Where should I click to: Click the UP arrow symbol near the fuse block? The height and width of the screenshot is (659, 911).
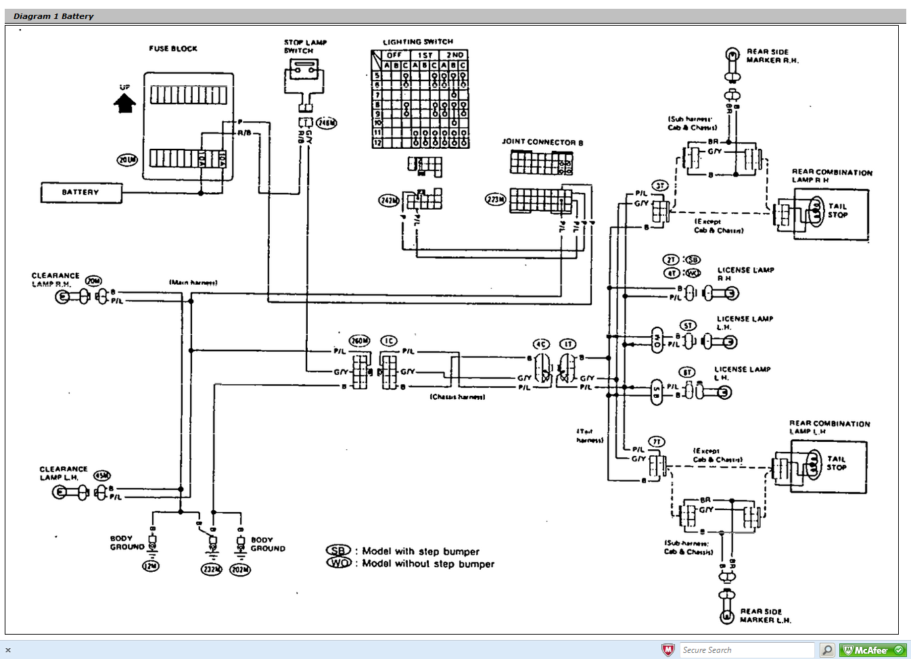pyautogui.click(x=125, y=103)
